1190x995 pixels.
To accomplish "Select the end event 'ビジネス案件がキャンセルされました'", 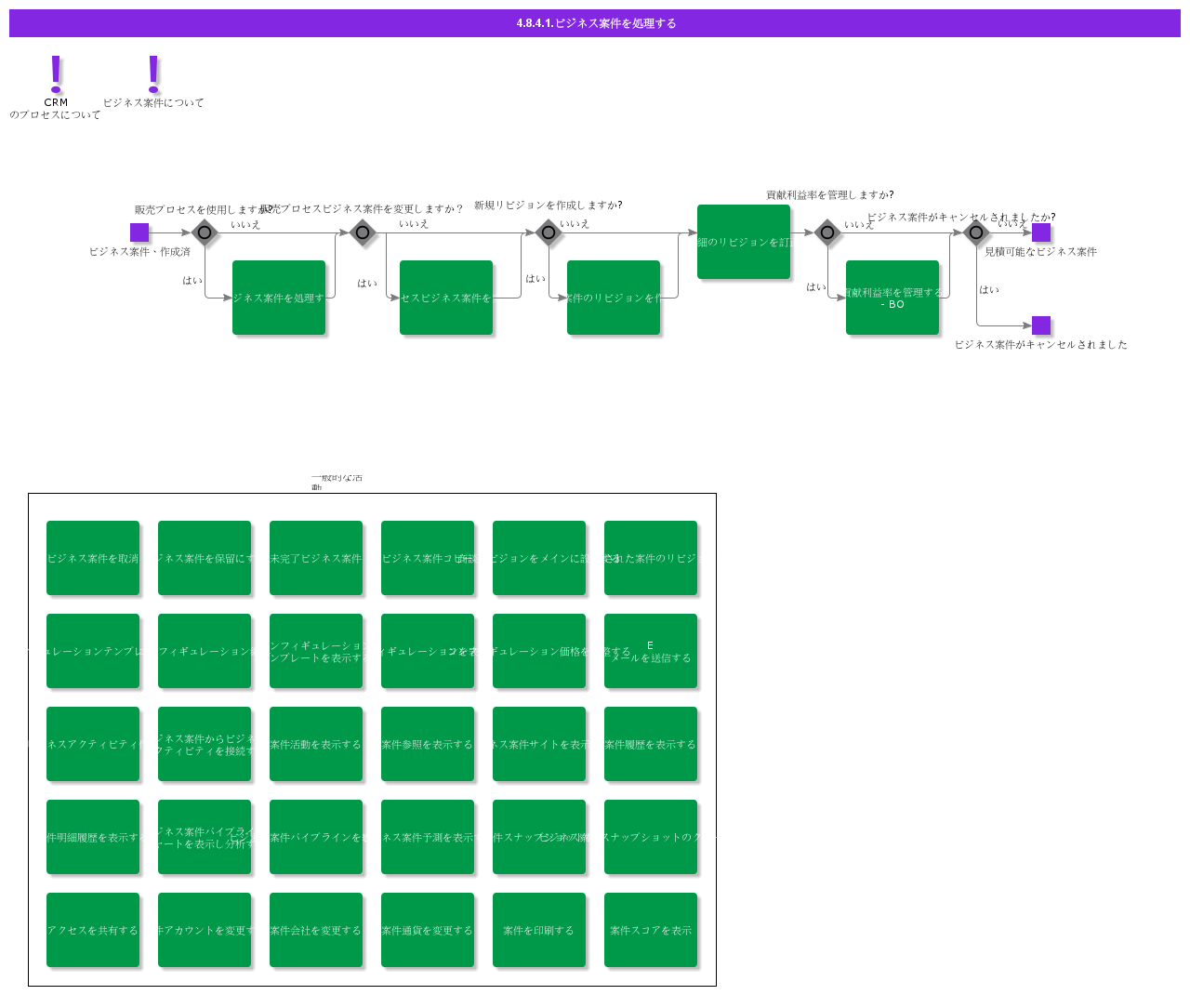I will click(x=1041, y=325).
